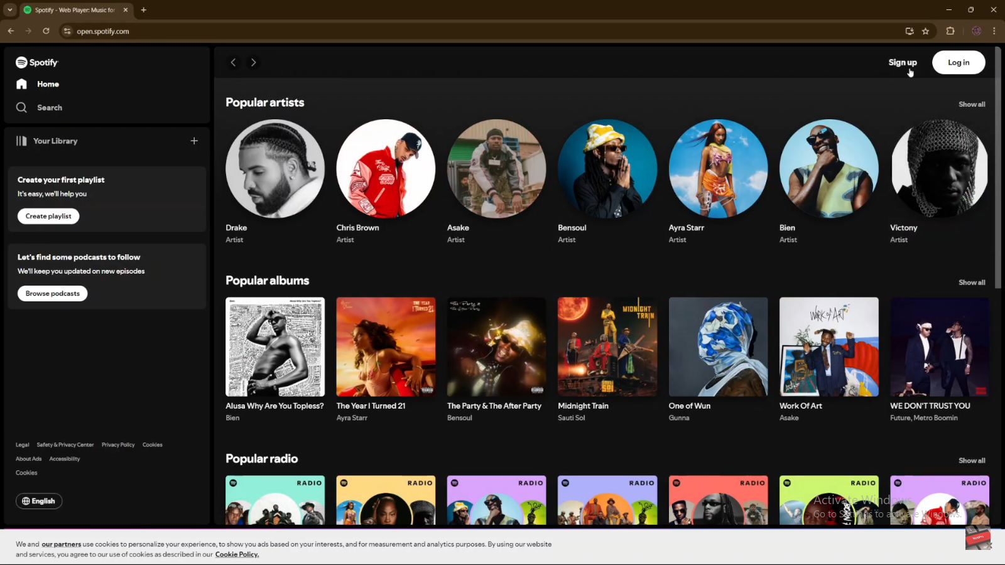Click the Browse podcasts button
The width and height of the screenshot is (1005, 565).
(53, 293)
